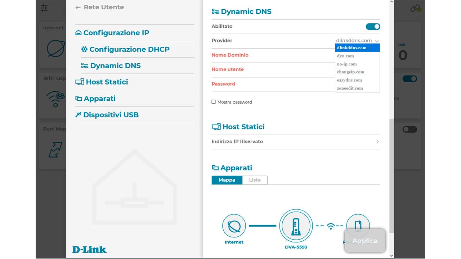Click the Port Mapping arrows icon
Screen dimensions: 461x259
[55, 150]
